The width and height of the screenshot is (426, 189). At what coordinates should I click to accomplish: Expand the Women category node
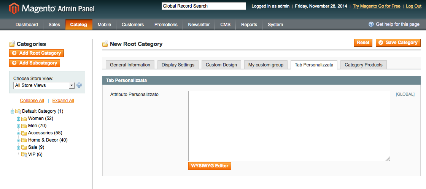[x=18, y=119]
